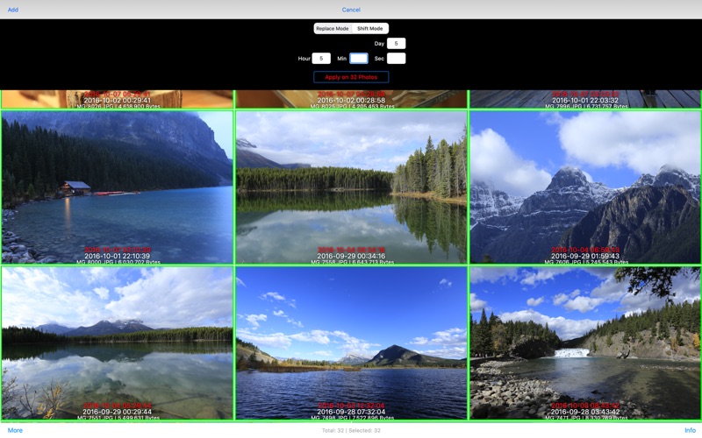Viewport: 702px width, 438px height.
Task: Focus the Hour input field
Action: tap(321, 59)
